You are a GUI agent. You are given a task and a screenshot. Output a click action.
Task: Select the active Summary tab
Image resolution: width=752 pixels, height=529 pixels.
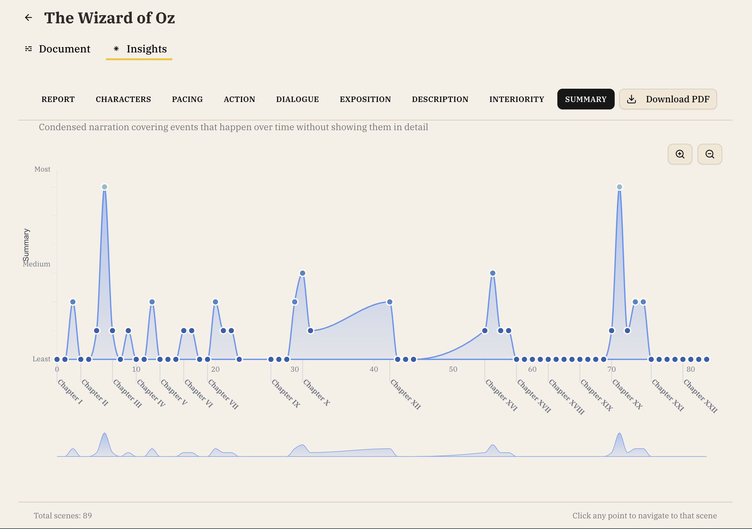tap(585, 99)
